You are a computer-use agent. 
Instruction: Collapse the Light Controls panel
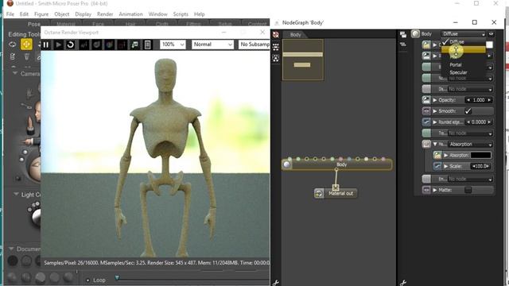(16, 194)
